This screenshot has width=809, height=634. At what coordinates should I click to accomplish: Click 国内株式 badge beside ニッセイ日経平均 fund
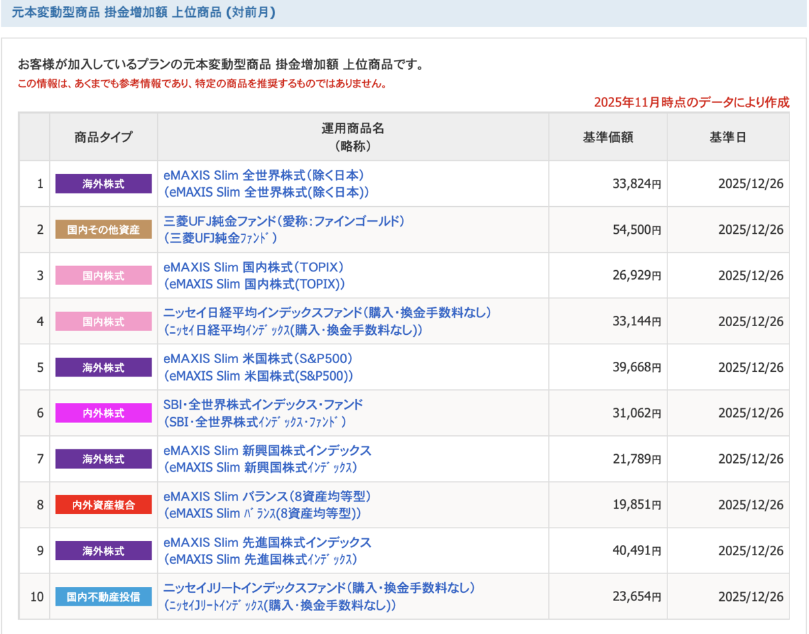point(104,321)
